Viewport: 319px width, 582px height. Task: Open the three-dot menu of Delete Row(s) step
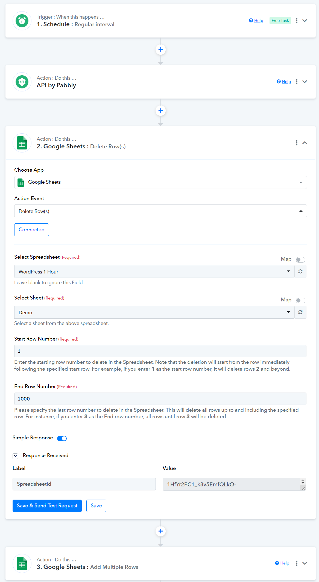[297, 143]
